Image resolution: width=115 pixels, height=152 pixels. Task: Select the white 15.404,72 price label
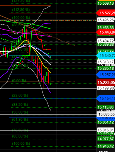(106, 41)
